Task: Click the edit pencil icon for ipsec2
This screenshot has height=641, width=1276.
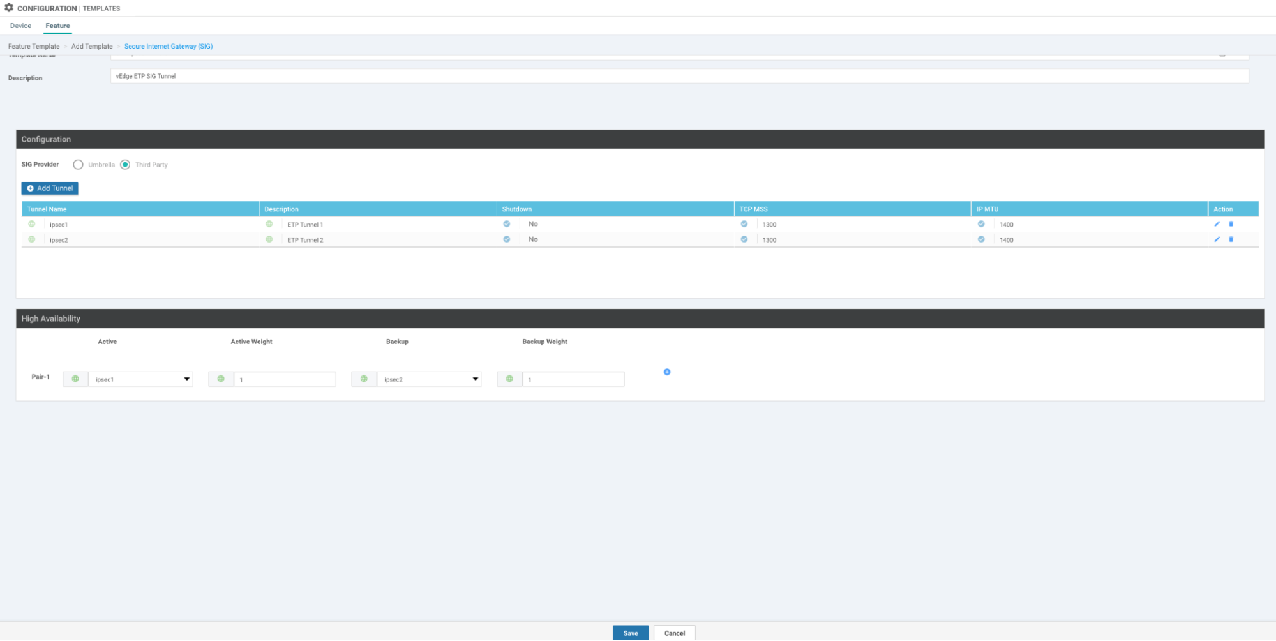Action: tap(1217, 239)
